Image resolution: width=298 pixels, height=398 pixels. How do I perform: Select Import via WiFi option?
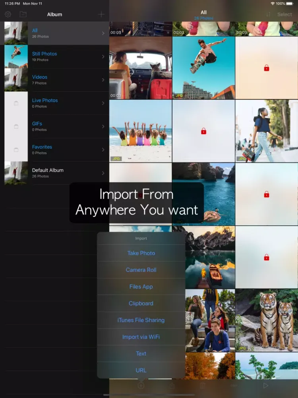[141, 337]
